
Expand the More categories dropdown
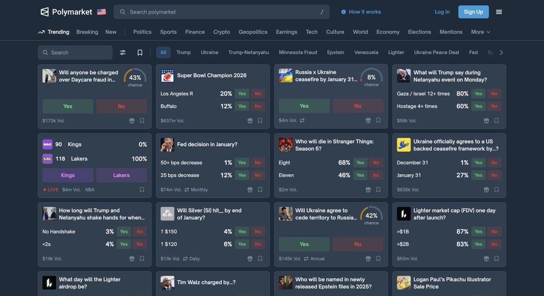[x=481, y=32]
